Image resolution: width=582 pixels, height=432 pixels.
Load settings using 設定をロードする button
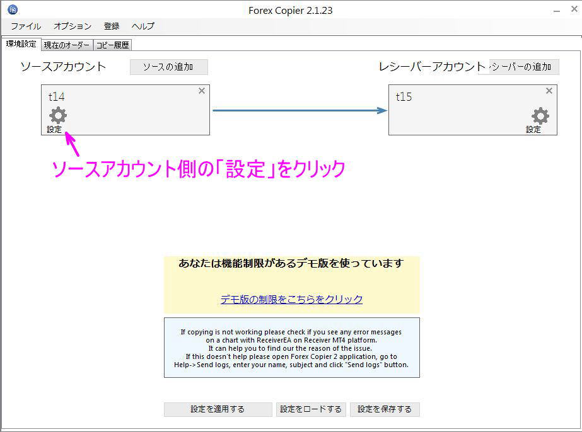(311, 409)
